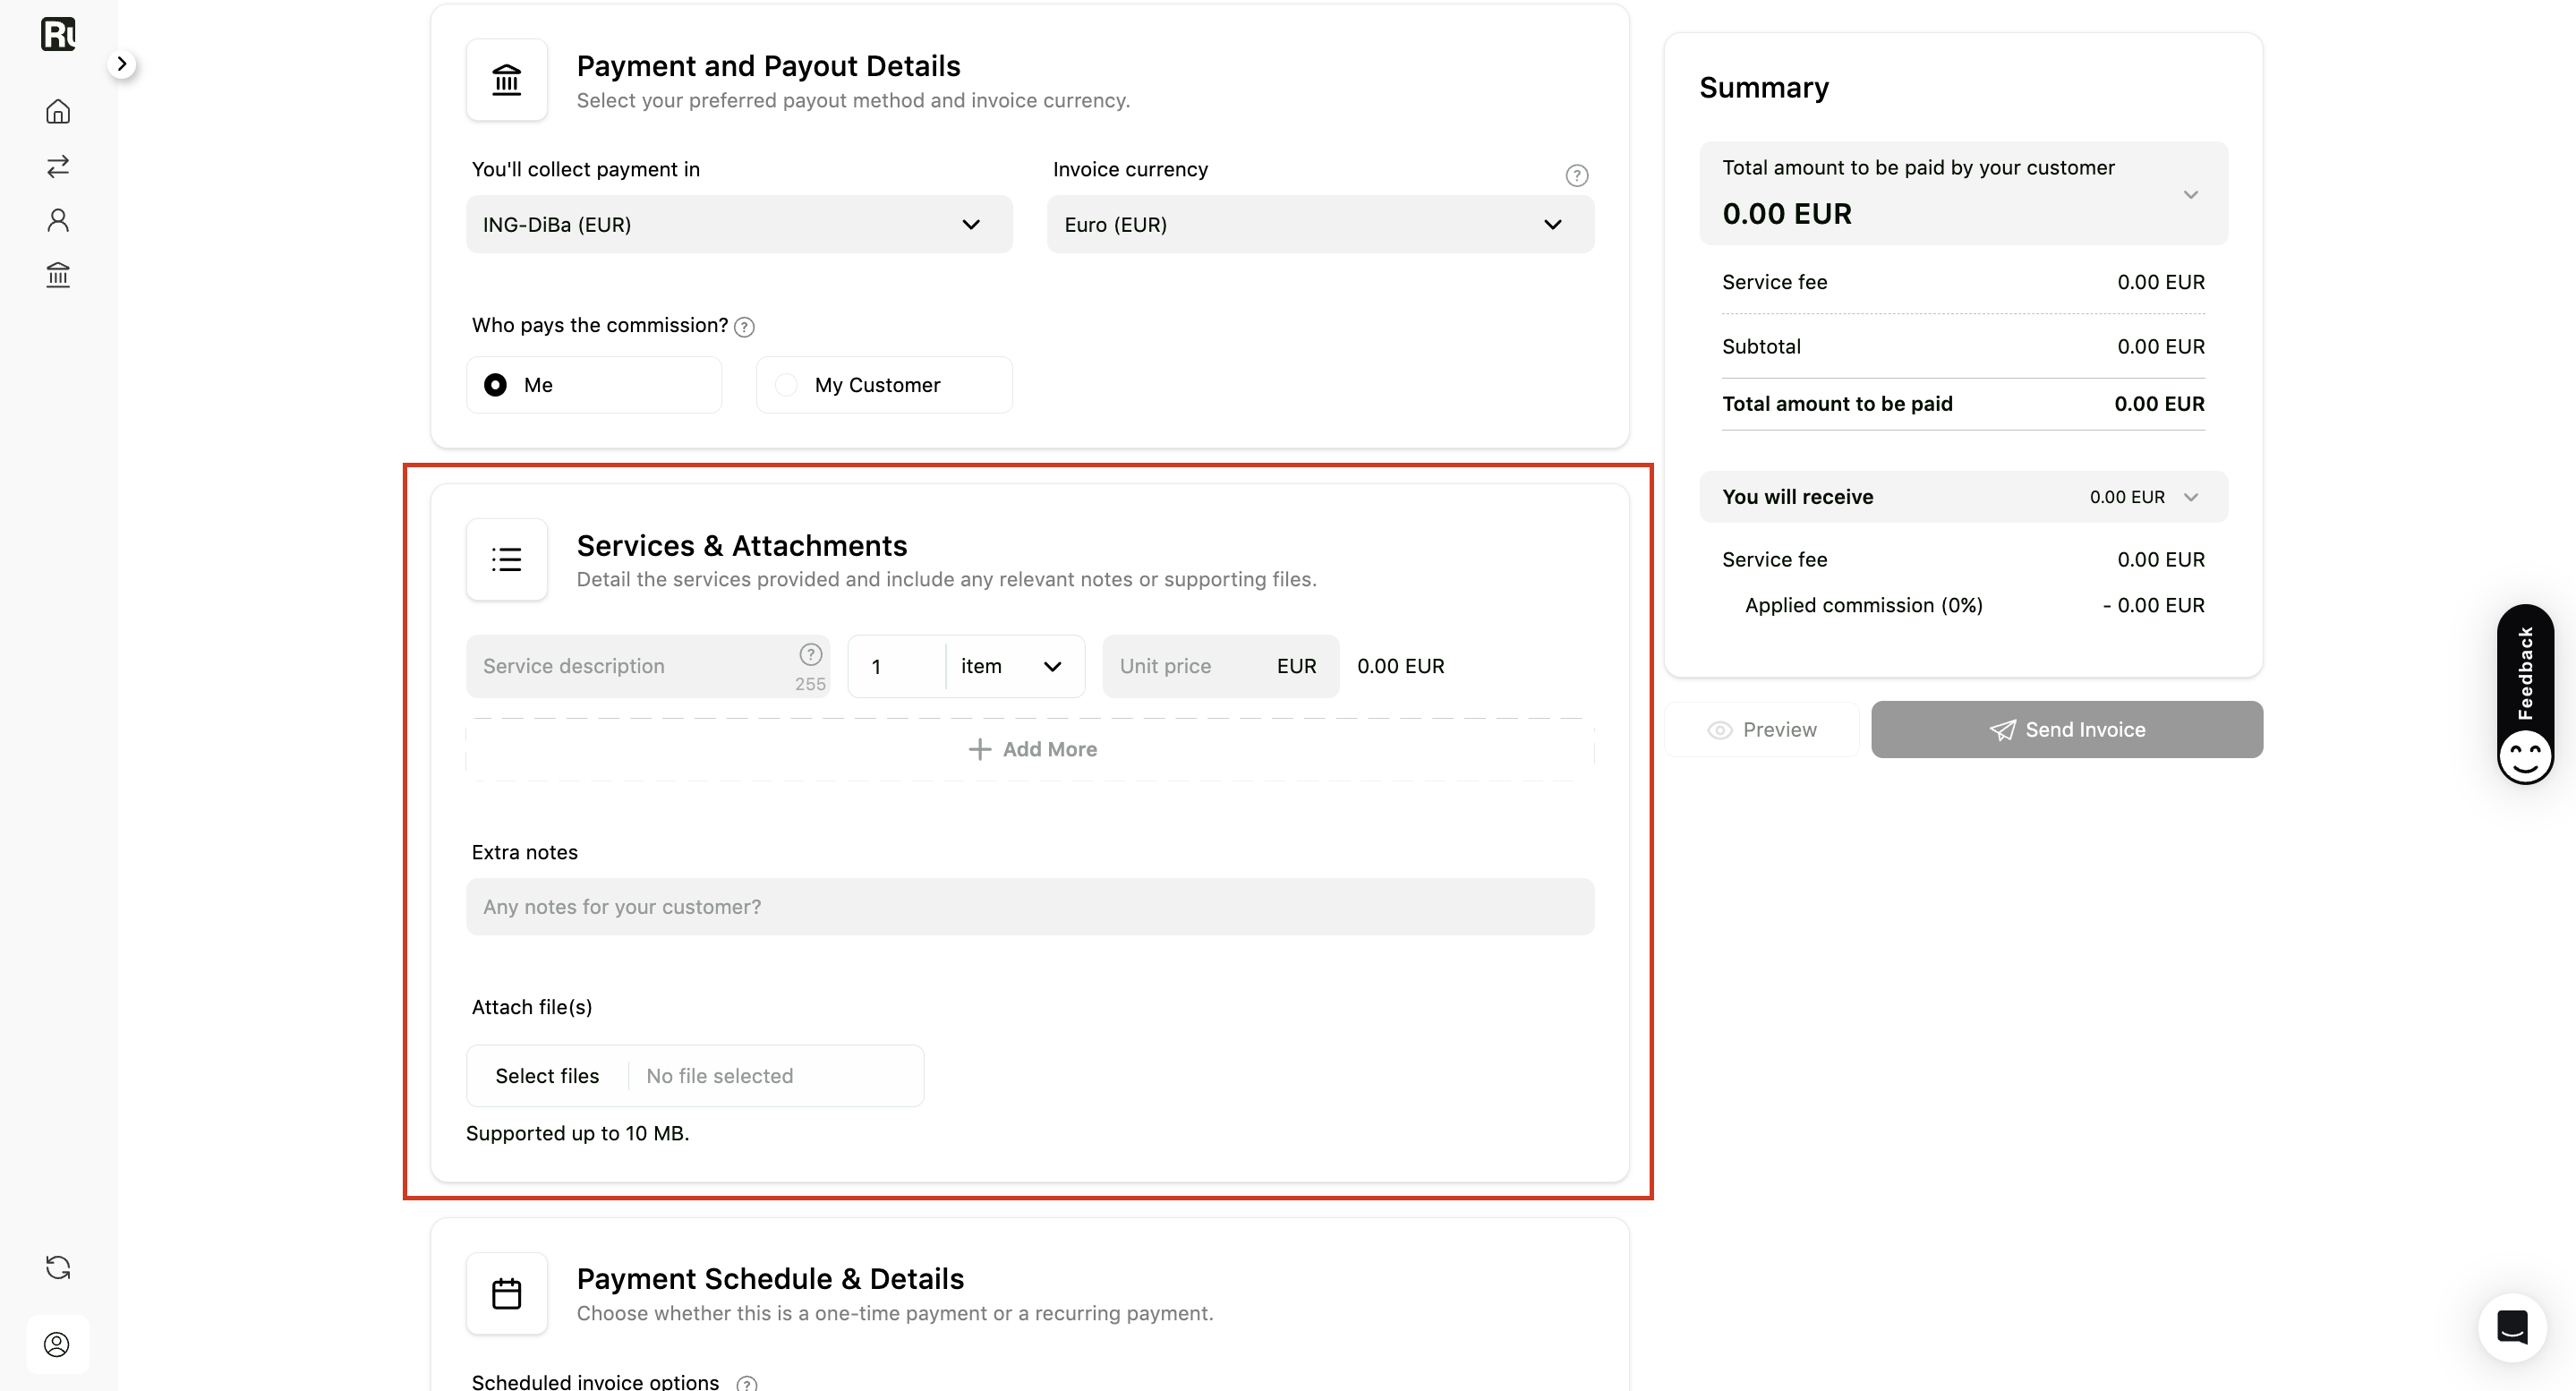Screen dimensions: 2576x1391
Task: Click the Add More services button
Action: click(1030, 749)
